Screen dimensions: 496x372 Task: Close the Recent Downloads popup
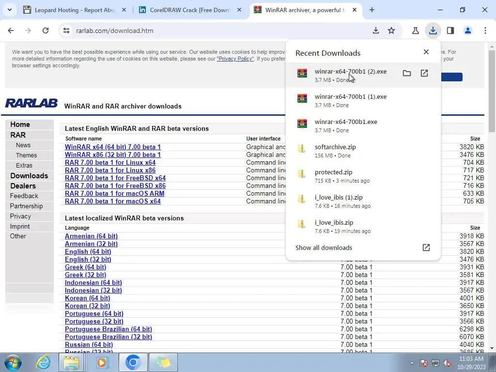[426, 52]
